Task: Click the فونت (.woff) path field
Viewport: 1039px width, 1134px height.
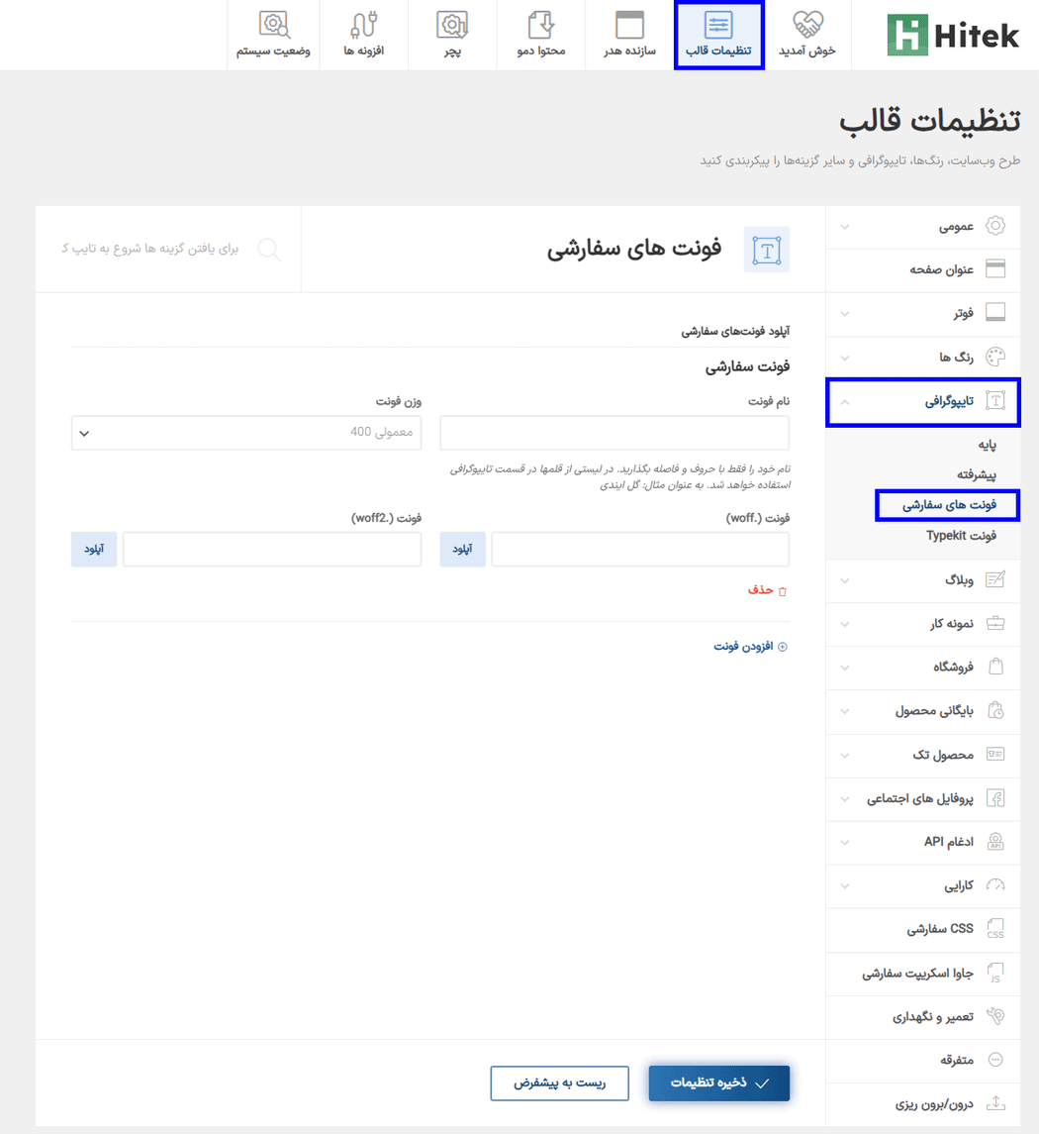Action: point(640,550)
